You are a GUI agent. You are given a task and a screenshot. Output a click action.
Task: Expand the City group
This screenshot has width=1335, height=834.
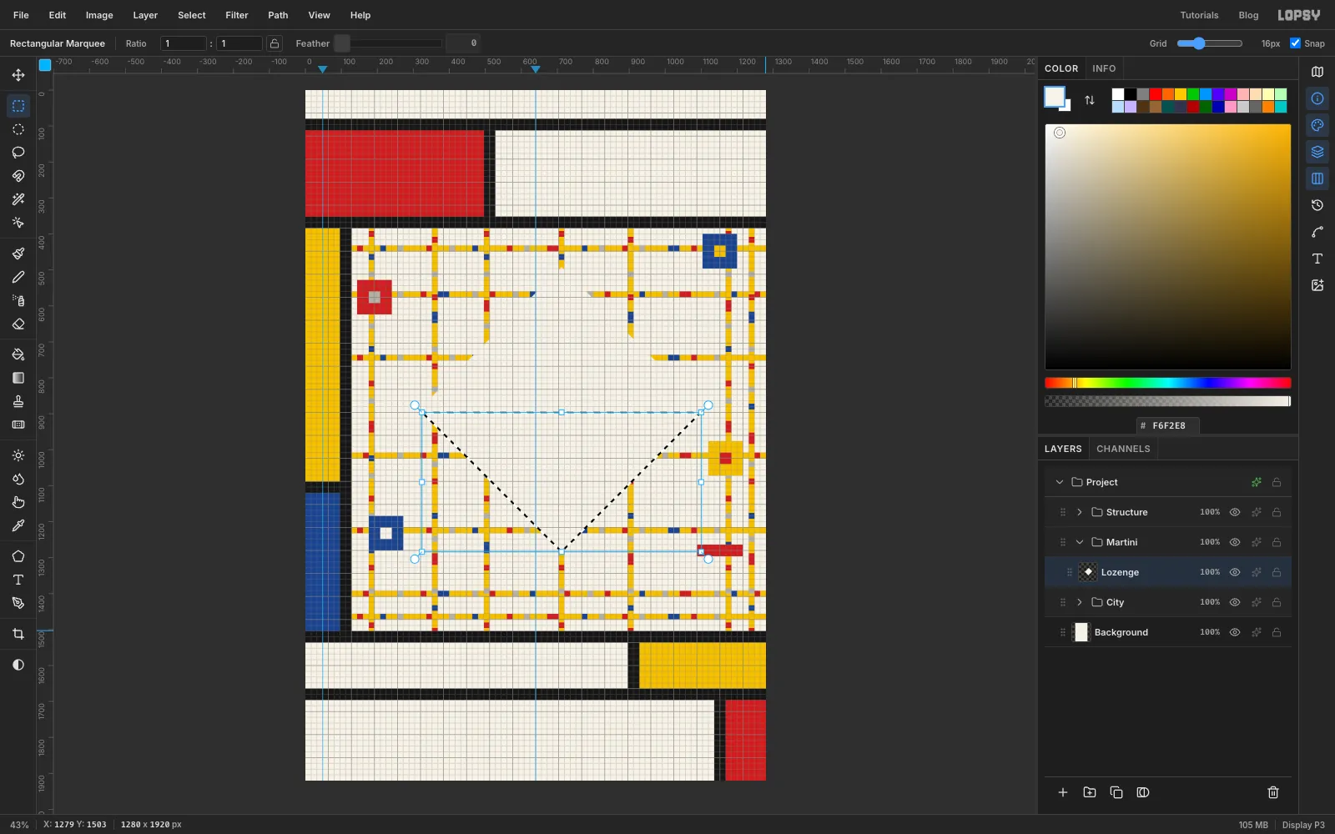click(1080, 602)
